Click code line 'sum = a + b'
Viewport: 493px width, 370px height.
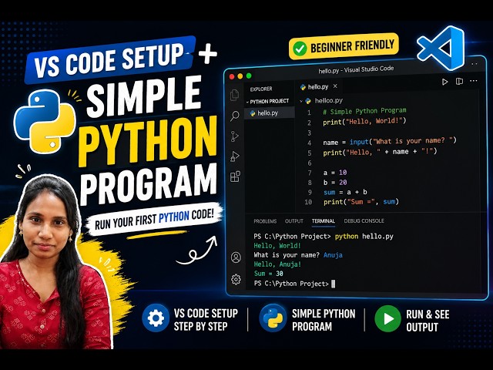point(345,192)
